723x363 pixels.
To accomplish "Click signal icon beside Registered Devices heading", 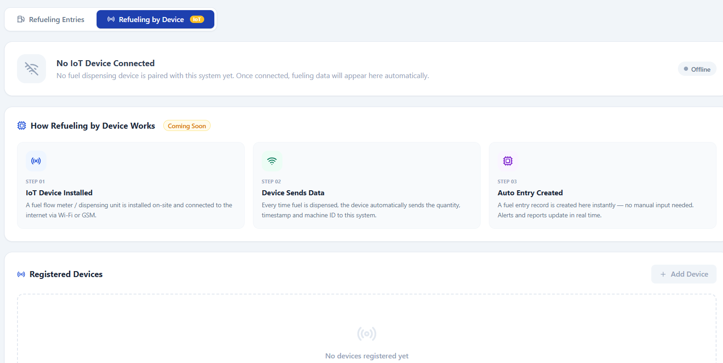I will pyautogui.click(x=21, y=274).
